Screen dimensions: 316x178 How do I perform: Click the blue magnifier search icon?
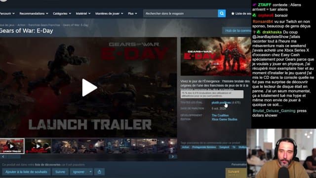[222, 13]
